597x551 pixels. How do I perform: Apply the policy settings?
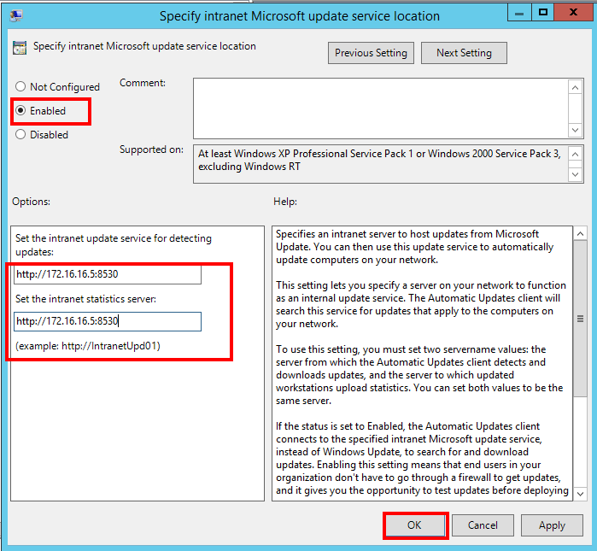tap(552, 525)
